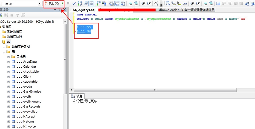Click the Increase Indent toolbar icon

[149, 3]
